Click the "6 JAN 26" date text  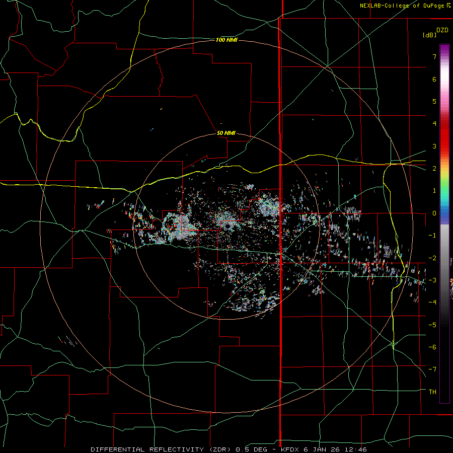(x=322, y=449)
